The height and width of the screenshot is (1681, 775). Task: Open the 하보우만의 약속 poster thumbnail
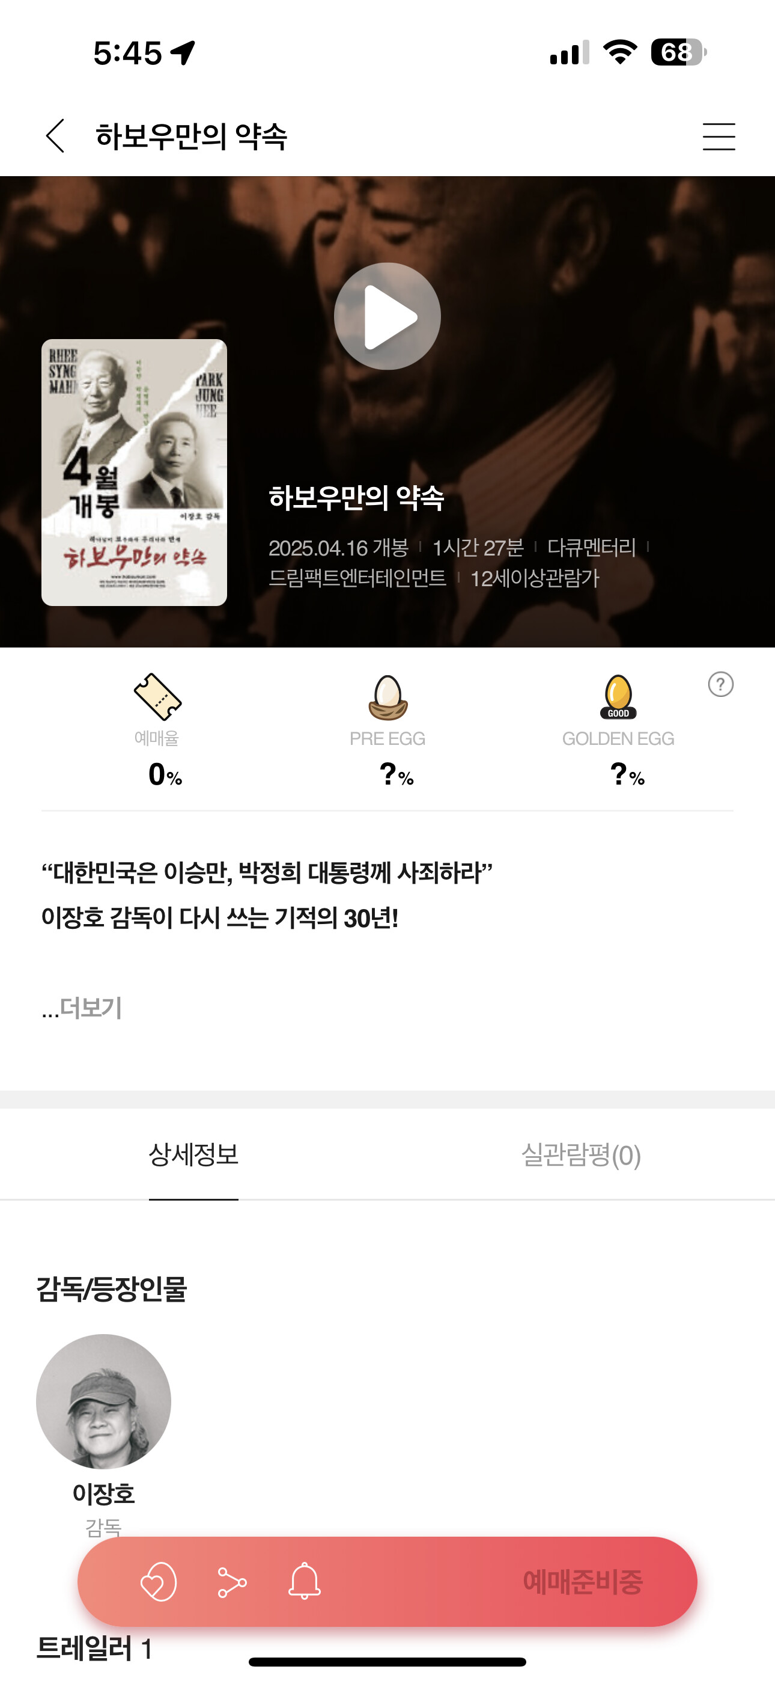(135, 473)
